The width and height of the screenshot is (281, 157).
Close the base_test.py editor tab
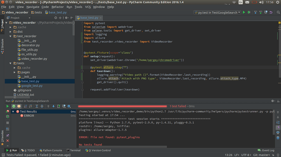click(x=101, y=18)
